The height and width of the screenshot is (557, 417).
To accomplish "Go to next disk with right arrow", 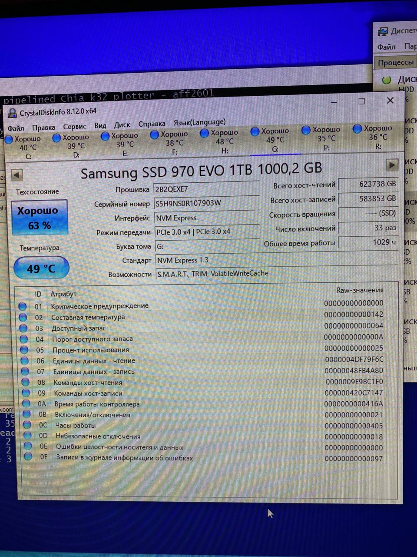I will [392, 165].
